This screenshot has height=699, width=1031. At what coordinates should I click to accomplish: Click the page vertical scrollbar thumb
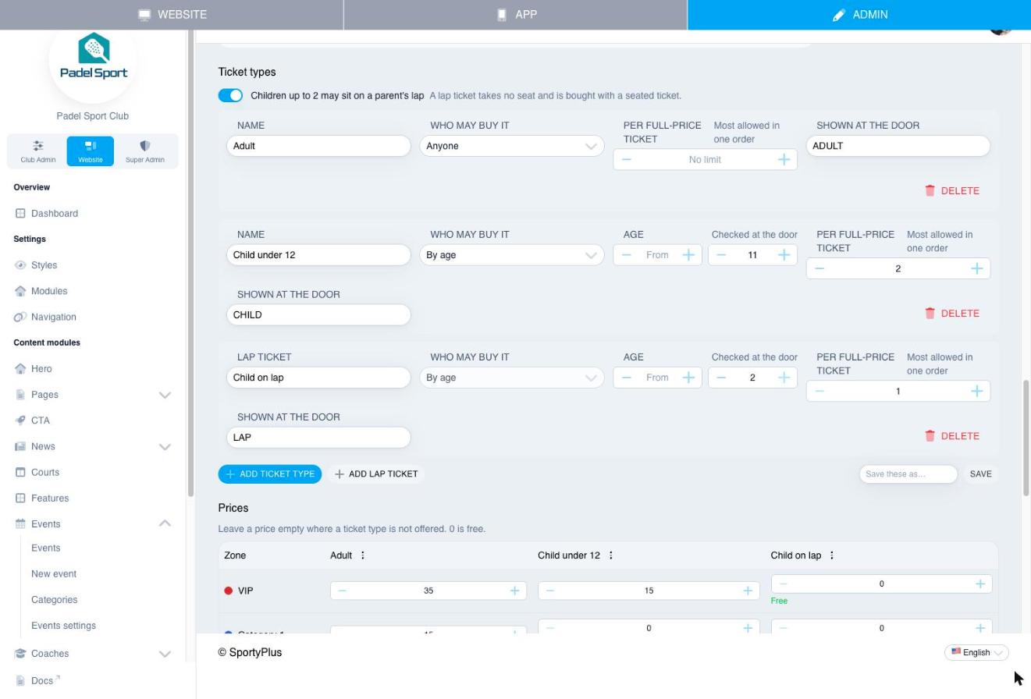point(1026,437)
